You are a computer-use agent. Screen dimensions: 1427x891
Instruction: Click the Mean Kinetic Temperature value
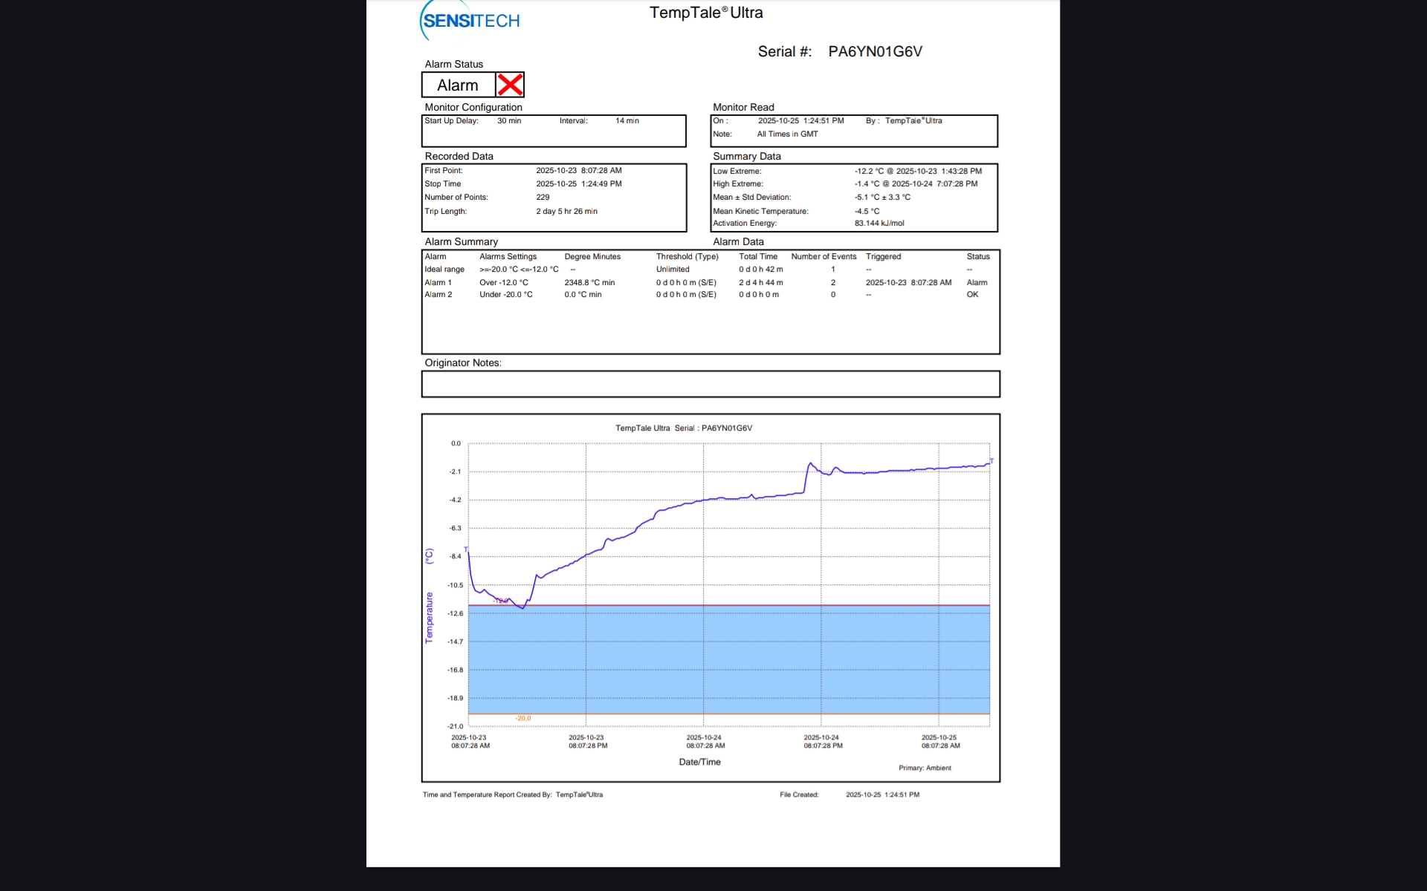tap(867, 212)
